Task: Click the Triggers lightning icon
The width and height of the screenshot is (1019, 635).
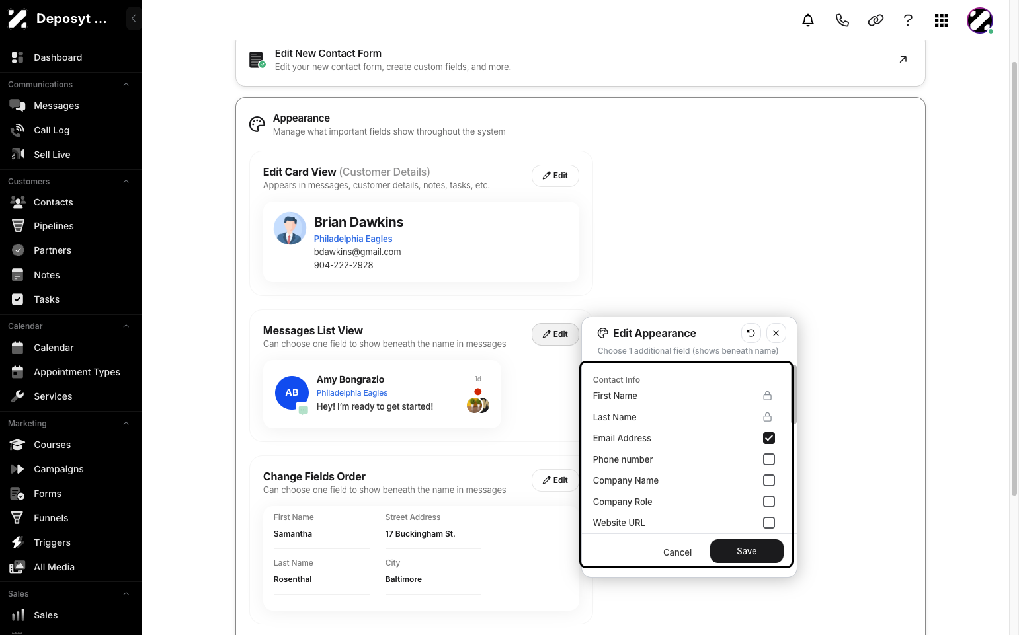Action: click(x=18, y=542)
